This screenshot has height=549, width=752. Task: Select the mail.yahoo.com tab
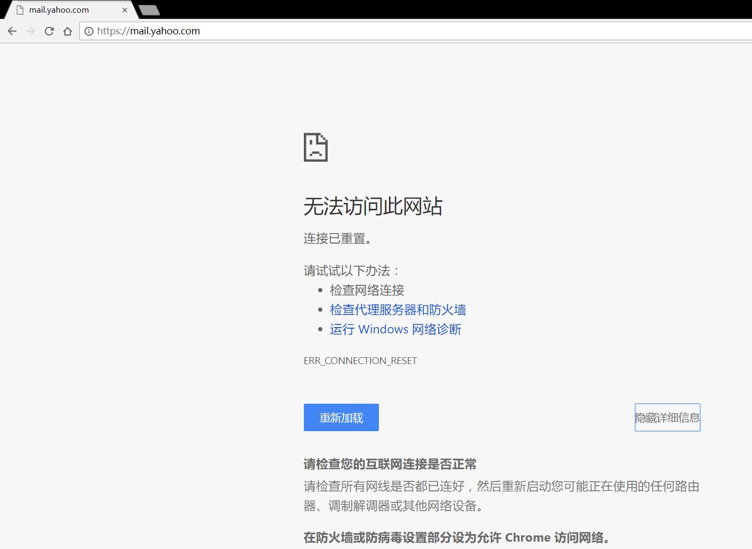pyautogui.click(x=63, y=10)
